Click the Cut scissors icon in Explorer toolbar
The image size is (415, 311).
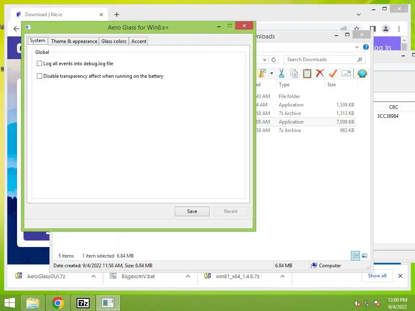(x=281, y=73)
